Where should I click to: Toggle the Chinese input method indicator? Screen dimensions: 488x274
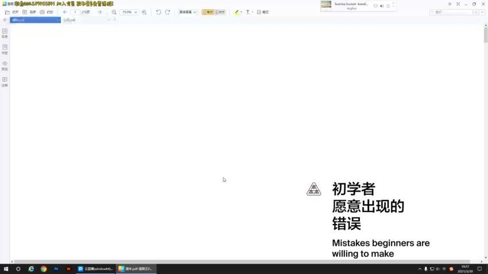click(x=444, y=269)
